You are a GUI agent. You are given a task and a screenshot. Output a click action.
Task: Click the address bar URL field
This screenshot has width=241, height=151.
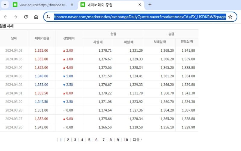pos(140,17)
